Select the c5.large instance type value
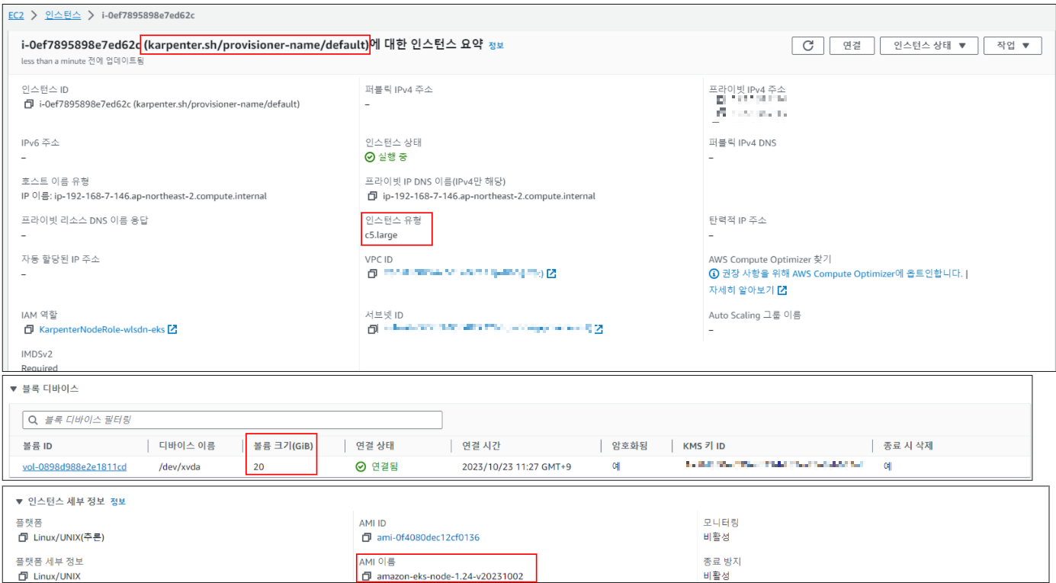The image size is (1056, 583). click(381, 235)
